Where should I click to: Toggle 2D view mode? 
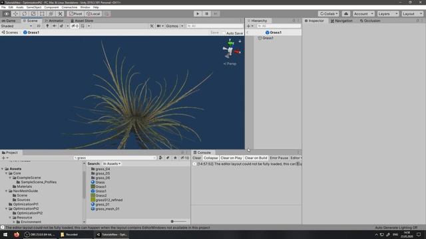click(39, 26)
